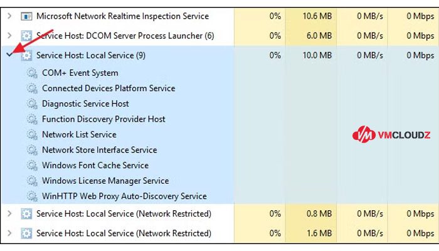The image size is (439, 251).
Task: Click the Local Service (9) gear icon
Action: pyautogui.click(x=26, y=55)
